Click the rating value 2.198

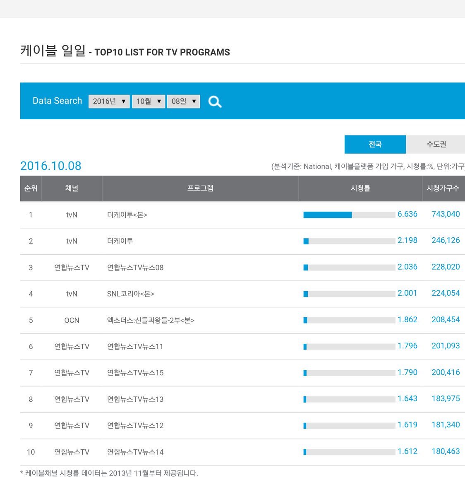tap(407, 240)
